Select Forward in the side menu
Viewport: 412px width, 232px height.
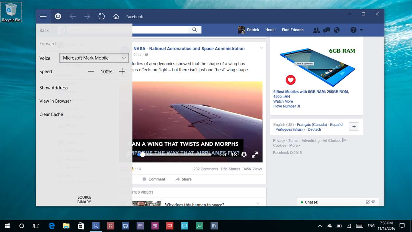tap(47, 44)
